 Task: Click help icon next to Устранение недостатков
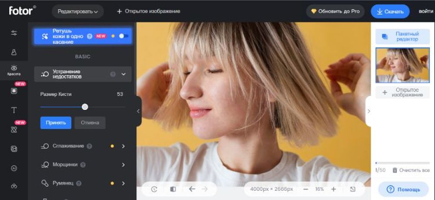click(113, 74)
